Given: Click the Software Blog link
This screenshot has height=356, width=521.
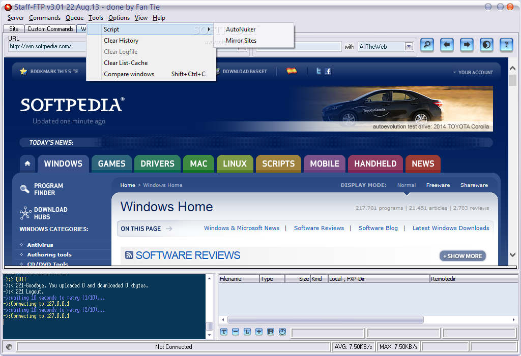Looking at the screenshot, I should [x=378, y=228].
